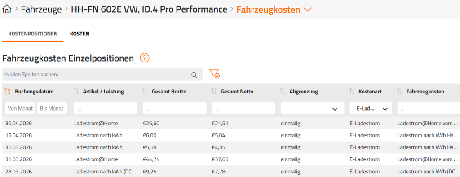Sort the Abgrenzung column
460x177 pixels.
[x=283, y=92]
